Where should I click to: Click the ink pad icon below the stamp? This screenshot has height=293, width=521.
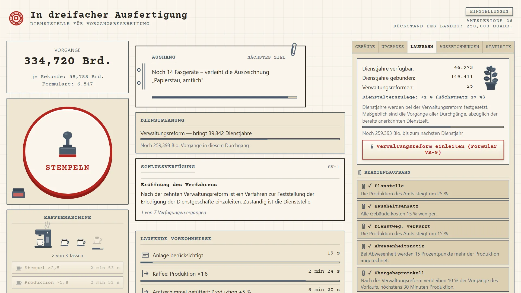[x=18, y=193]
